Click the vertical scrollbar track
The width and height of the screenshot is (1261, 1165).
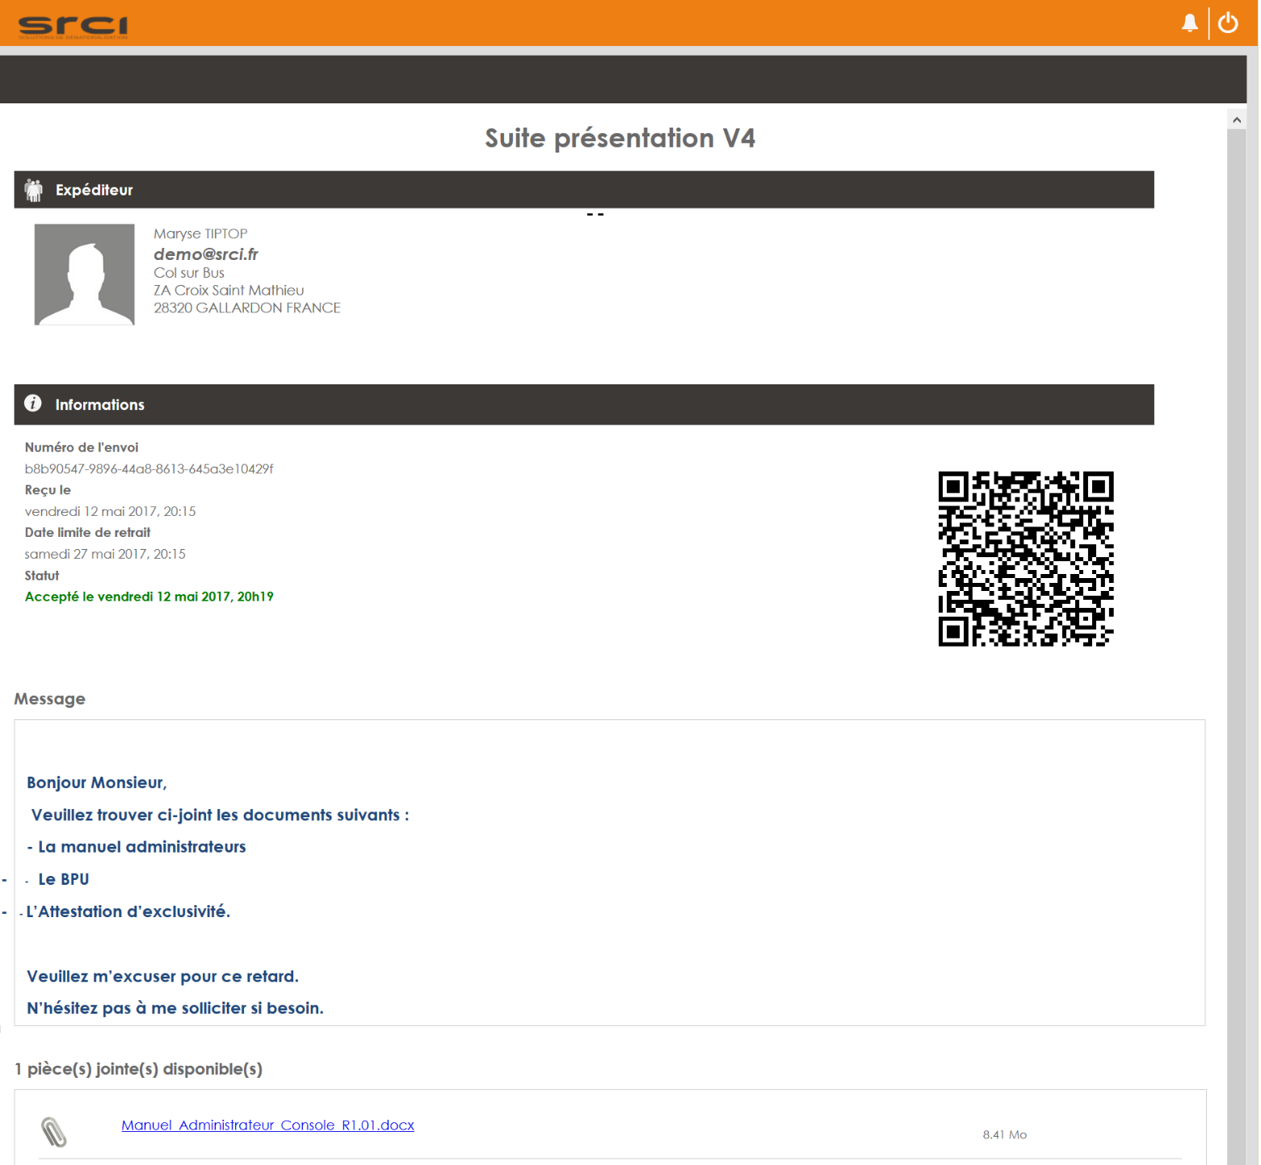coord(1236,646)
